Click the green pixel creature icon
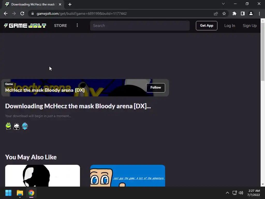This screenshot has width=265, height=199. pyautogui.click(x=8, y=126)
